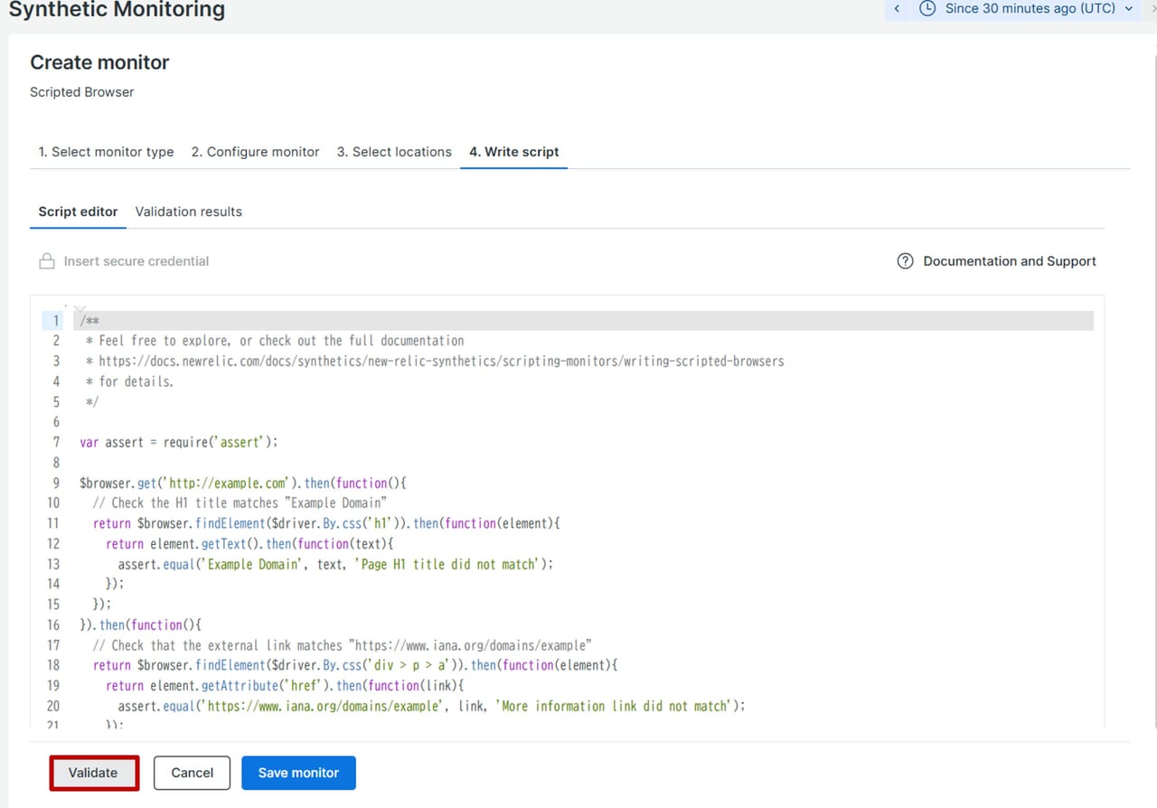Click the down chevron after (UTC)

(1128, 9)
